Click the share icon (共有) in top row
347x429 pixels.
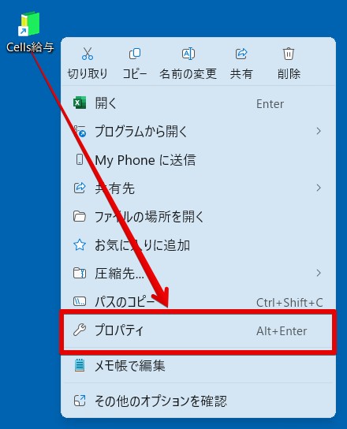pyautogui.click(x=241, y=54)
